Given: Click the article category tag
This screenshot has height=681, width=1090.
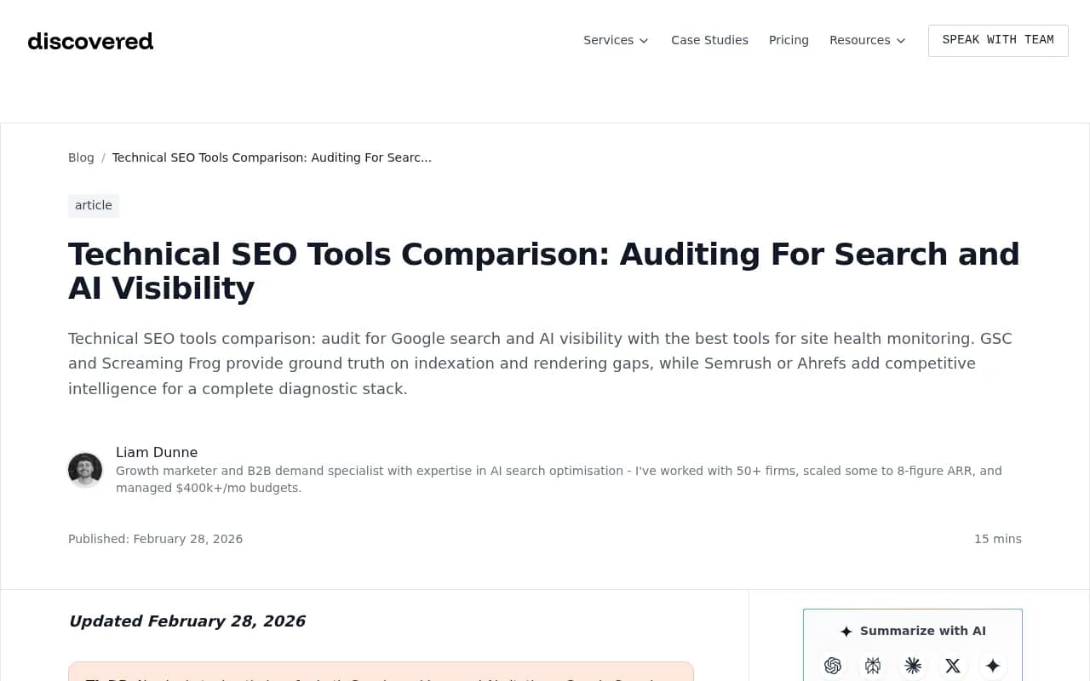Looking at the screenshot, I should click(94, 205).
